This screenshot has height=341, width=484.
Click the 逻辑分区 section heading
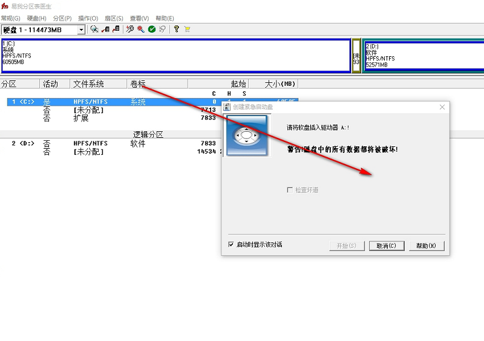(x=148, y=135)
